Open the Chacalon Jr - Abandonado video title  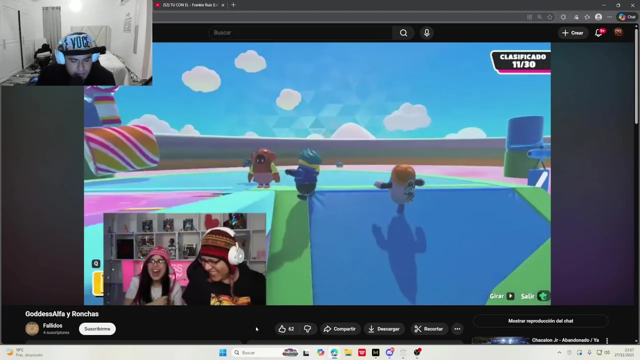[565, 340]
